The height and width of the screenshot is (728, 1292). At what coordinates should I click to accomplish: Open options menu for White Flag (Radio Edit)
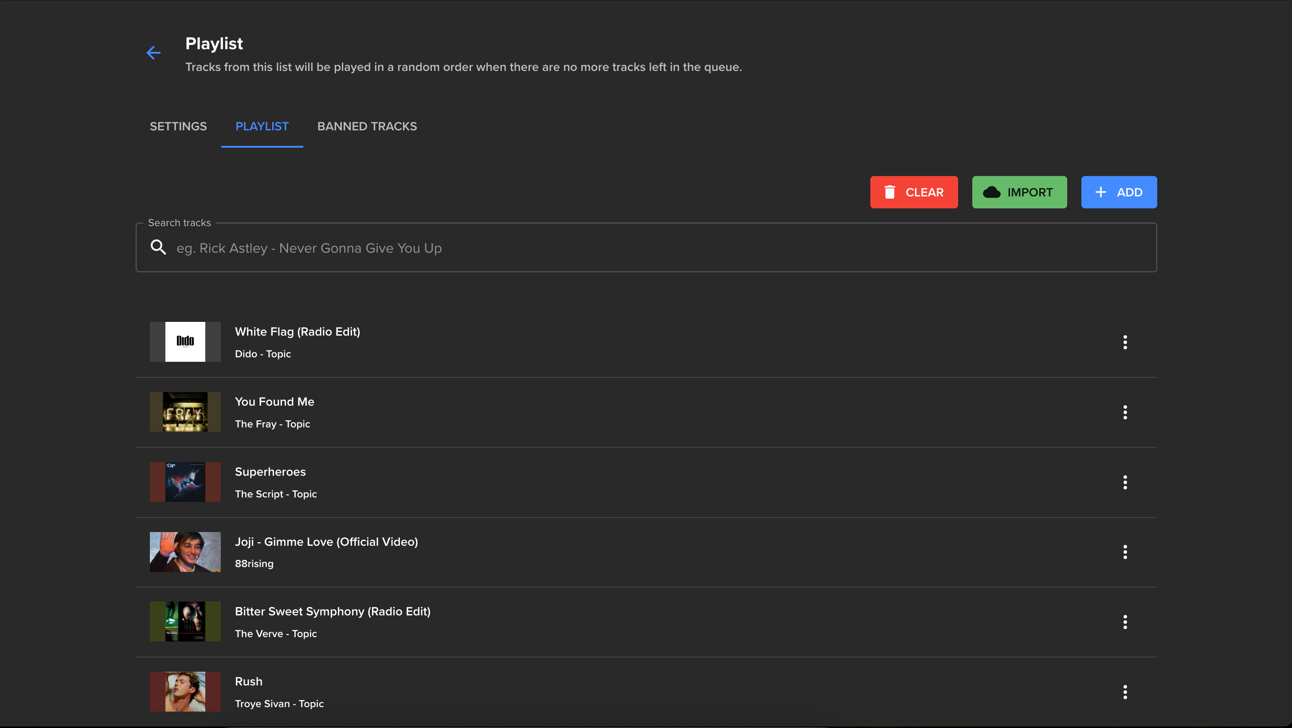coord(1125,342)
